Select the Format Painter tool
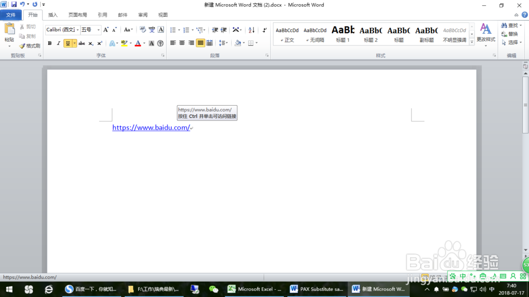The height and width of the screenshot is (297, 529). [30, 46]
